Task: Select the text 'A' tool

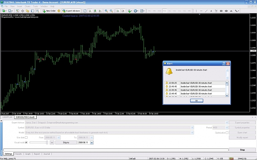Action: pos(211,11)
